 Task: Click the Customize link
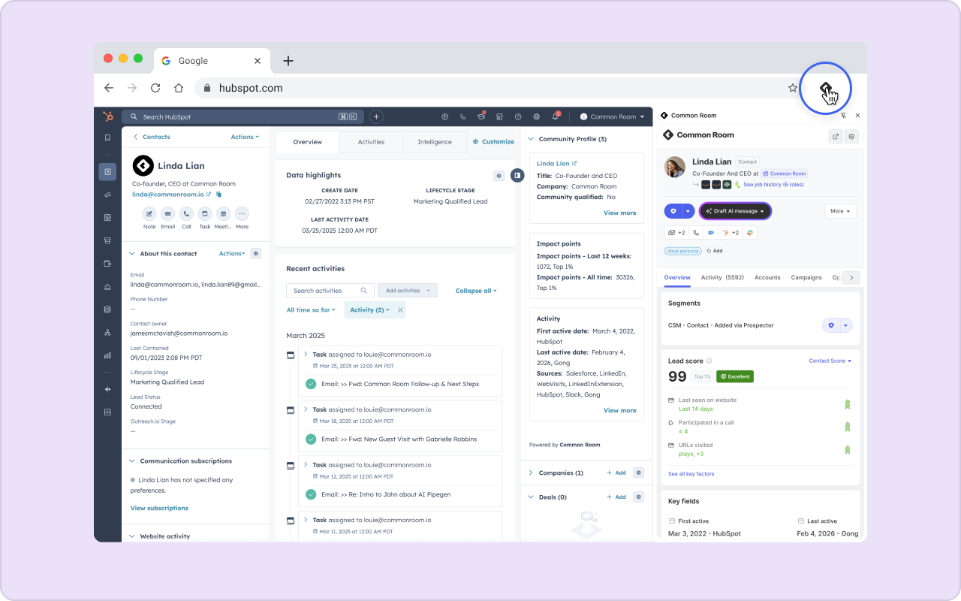(x=493, y=141)
